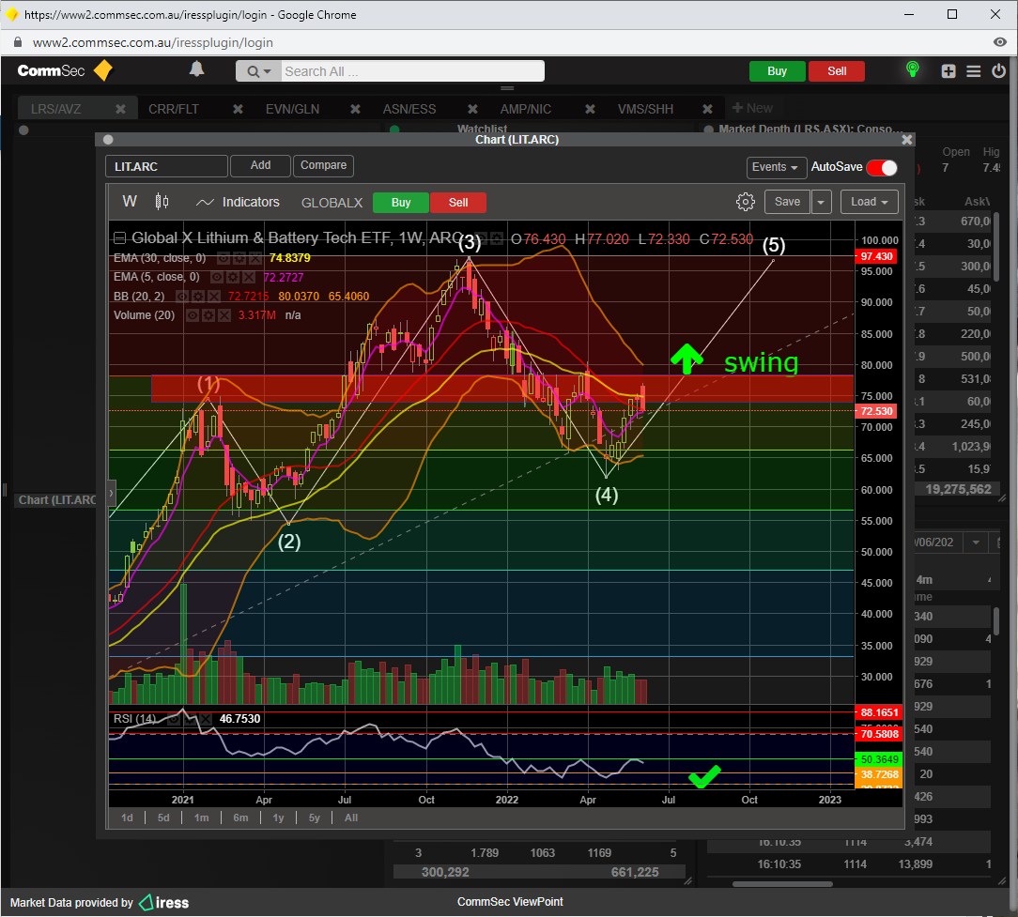This screenshot has height=917, width=1018.
Task: Open the hamburger main menu
Action: pos(973,71)
